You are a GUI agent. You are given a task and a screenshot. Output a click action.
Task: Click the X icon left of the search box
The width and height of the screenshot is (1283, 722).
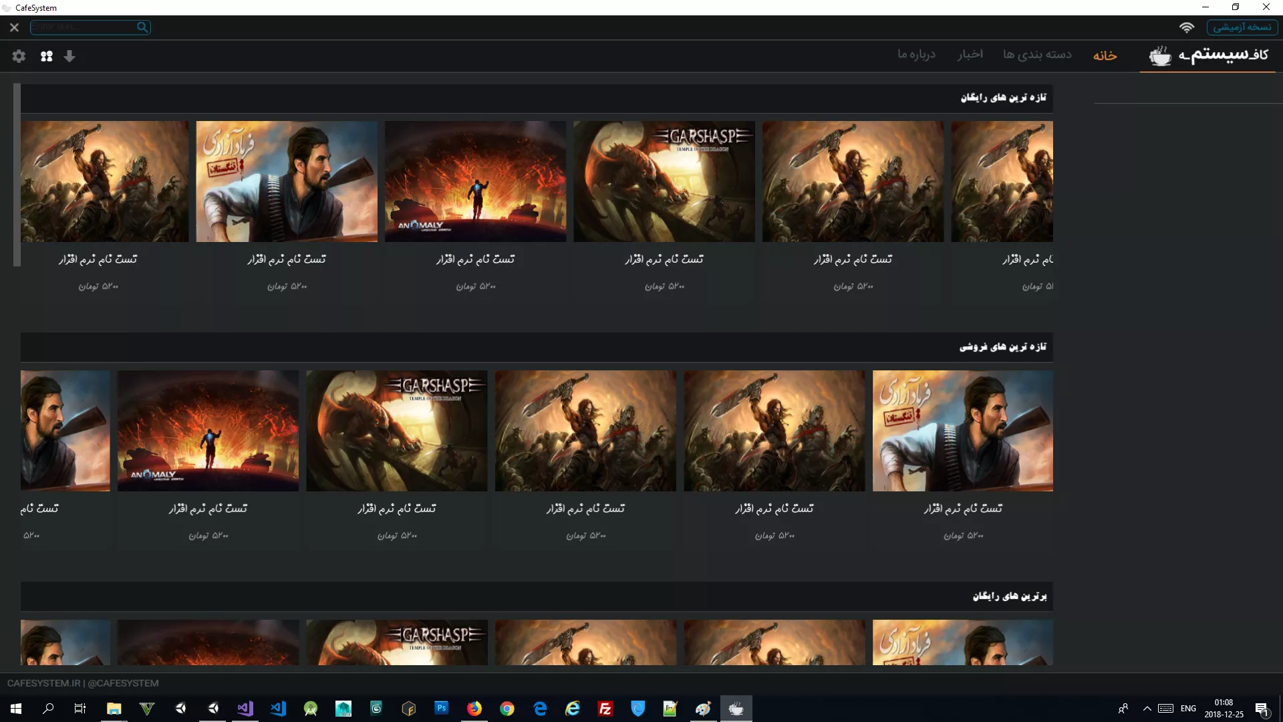coord(14,27)
